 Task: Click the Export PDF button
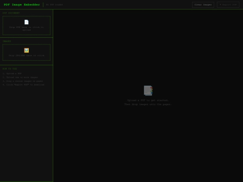(228, 4)
